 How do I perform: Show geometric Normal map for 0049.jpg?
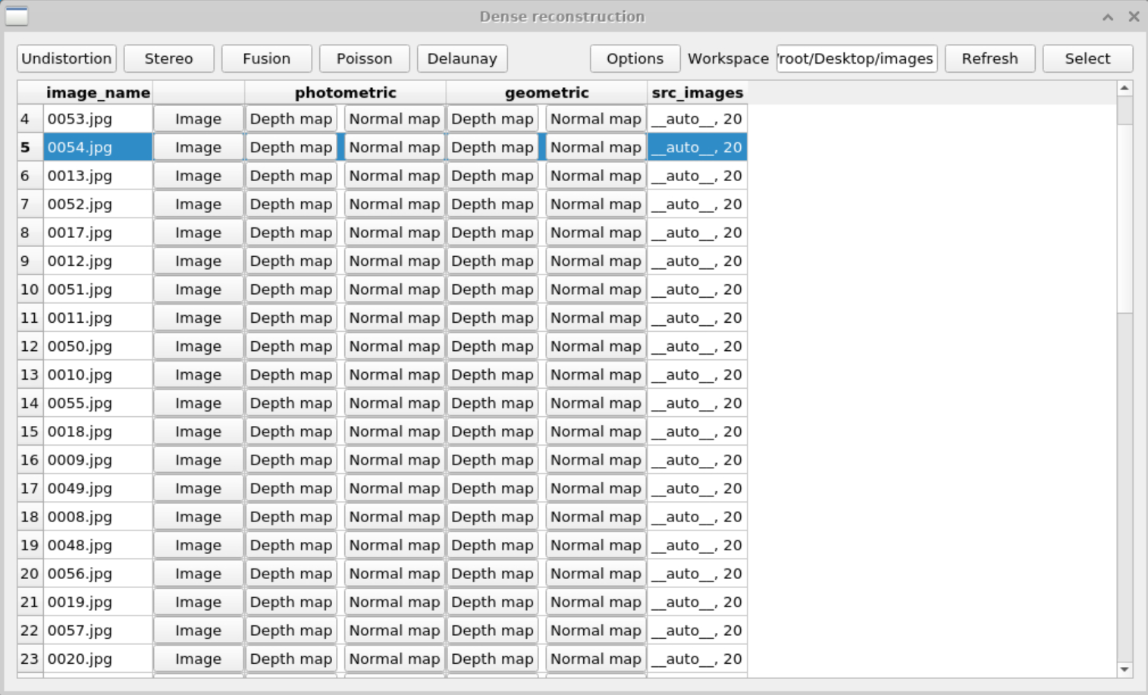pyautogui.click(x=596, y=488)
